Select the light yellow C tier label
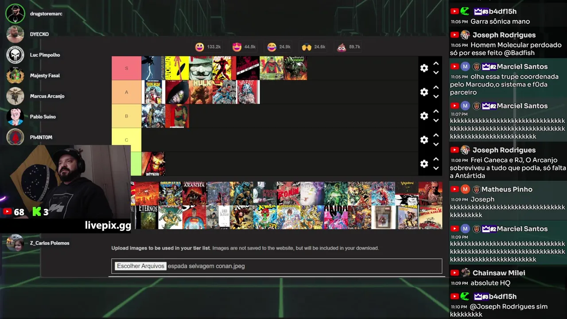 click(x=126, y=140)
